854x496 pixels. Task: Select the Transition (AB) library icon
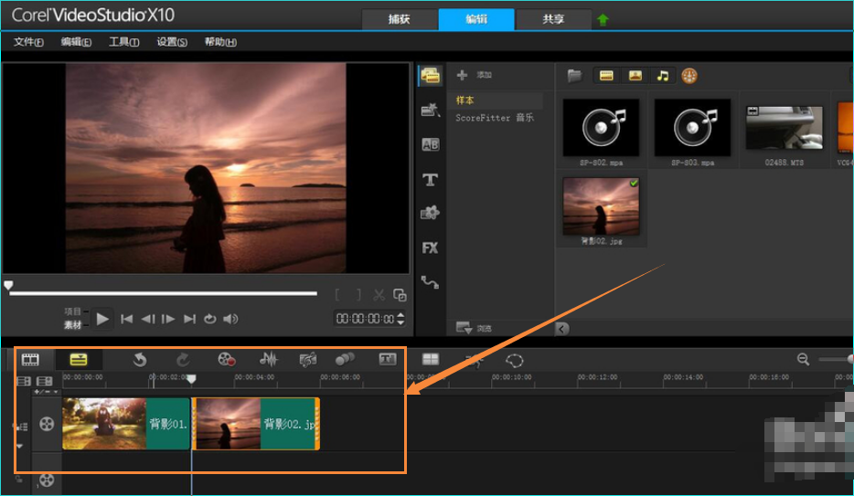[x=430, y=144]
